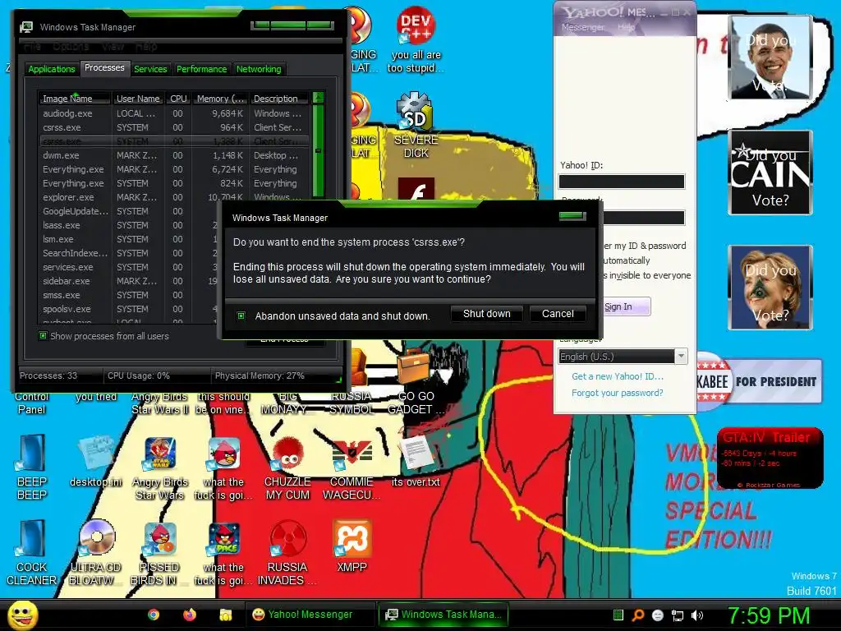841x631 pixels.
Task: Switch to the Applications tab
Action: (52, 69)
